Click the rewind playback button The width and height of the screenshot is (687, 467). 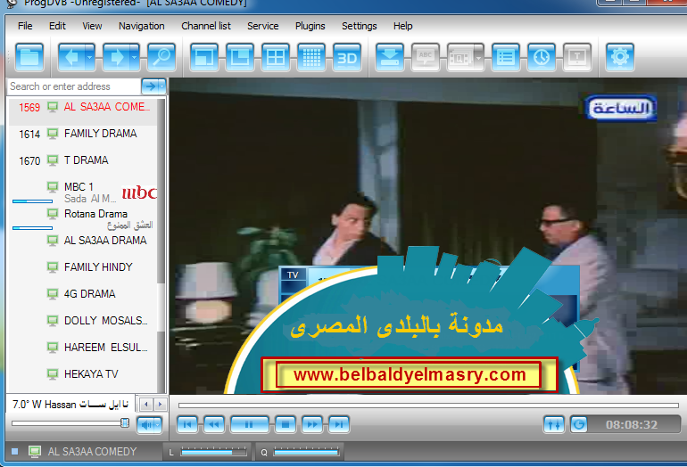point(214,424)
